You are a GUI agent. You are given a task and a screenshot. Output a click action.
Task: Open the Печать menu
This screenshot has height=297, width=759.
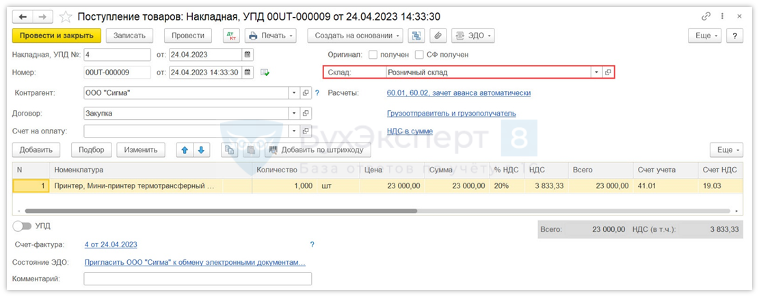pyautogui.click(x=271, y=36)
